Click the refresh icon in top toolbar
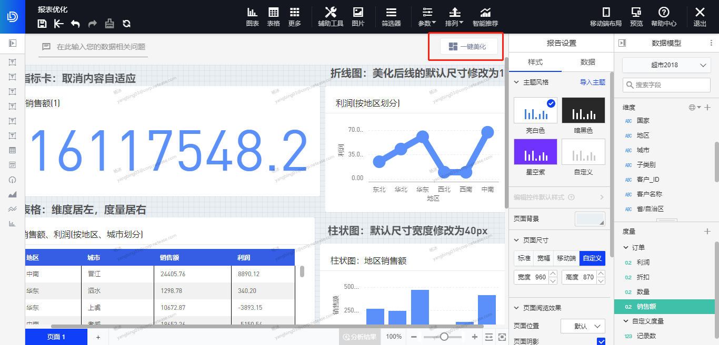Viewport: 719px width, 345px height. coord(126,24)
